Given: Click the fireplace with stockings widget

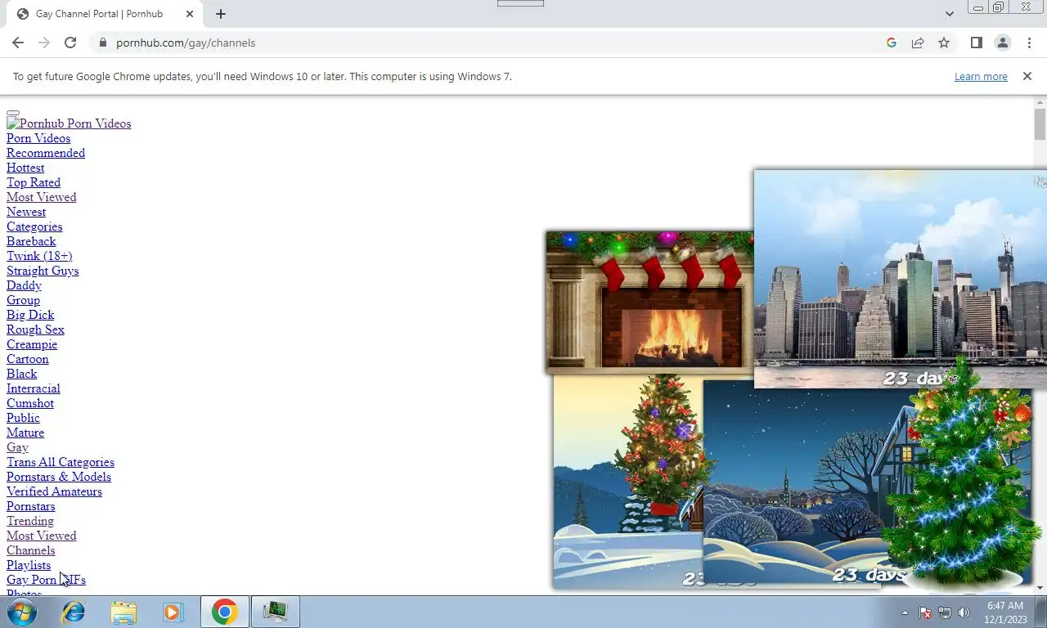Looking at the screenshot, I should click(x=649, y=302).
